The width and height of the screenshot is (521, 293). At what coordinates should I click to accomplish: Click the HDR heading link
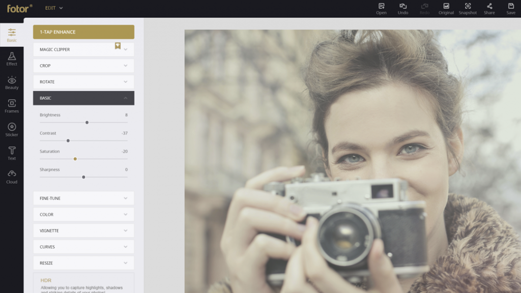46,280
